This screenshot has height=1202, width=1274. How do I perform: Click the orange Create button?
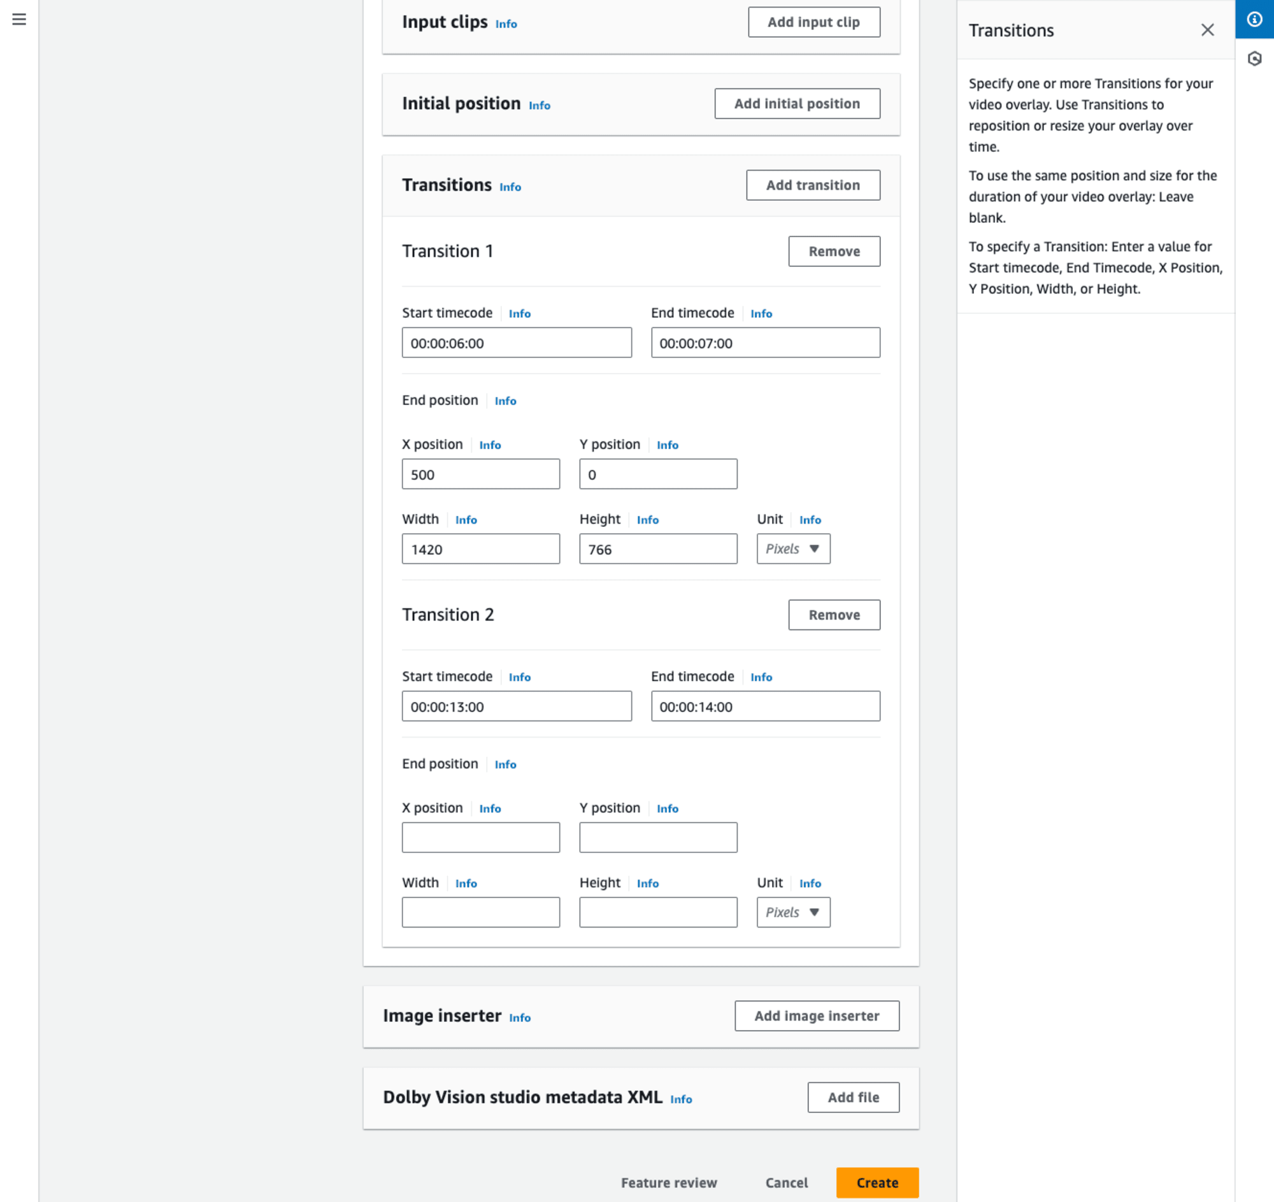[877, 1183]
